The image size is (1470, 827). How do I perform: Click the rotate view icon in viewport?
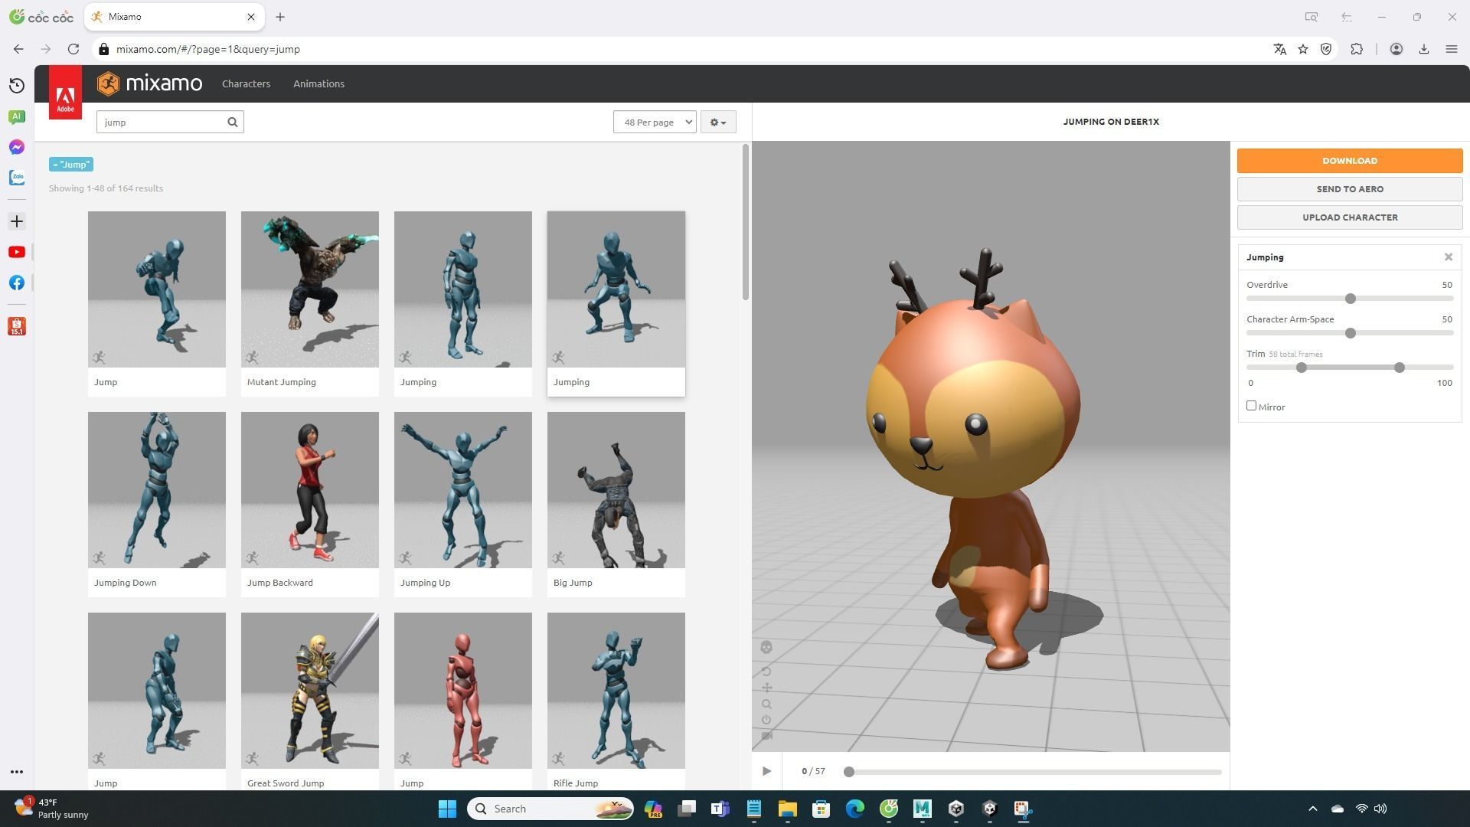tap(766, 672)
